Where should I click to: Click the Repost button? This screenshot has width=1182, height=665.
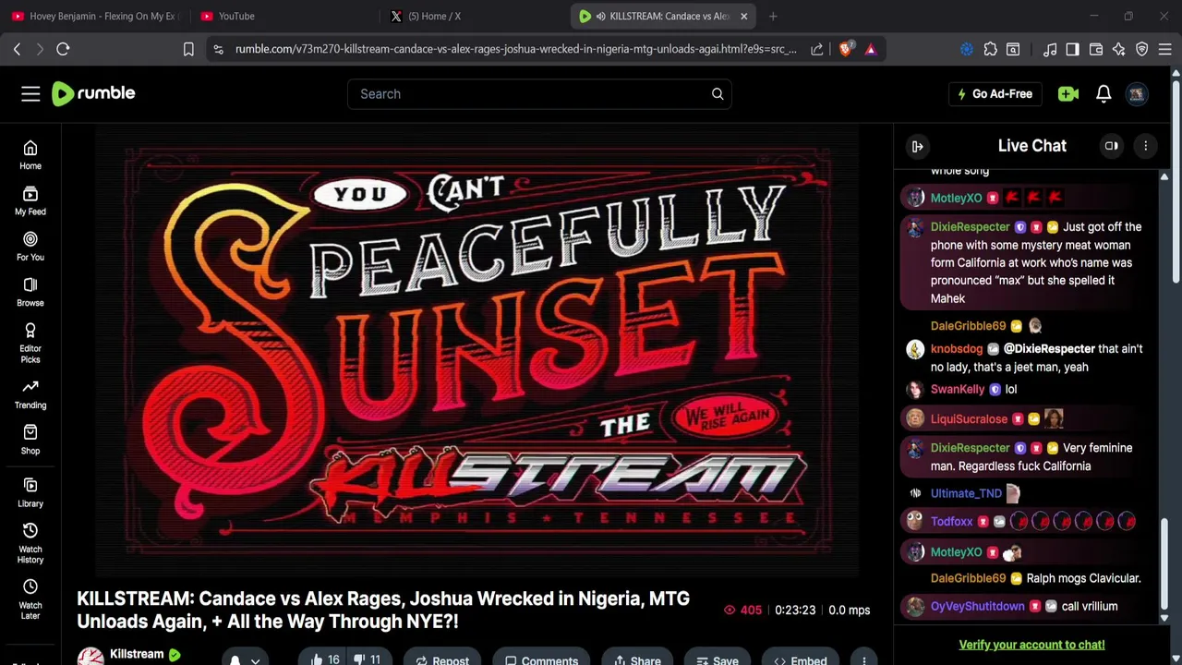click(x=441, y=659)
